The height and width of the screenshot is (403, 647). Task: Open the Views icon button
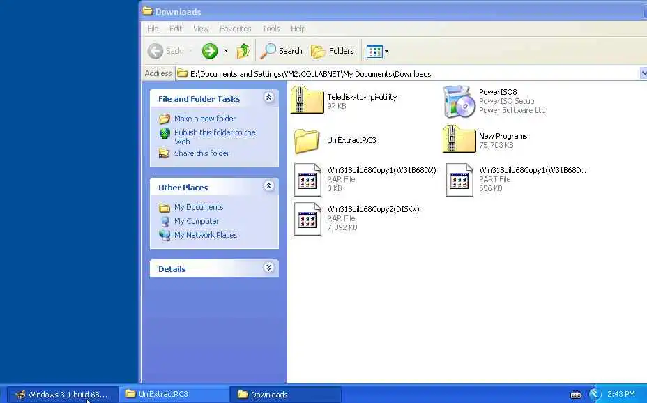click(x=374, y=51)
